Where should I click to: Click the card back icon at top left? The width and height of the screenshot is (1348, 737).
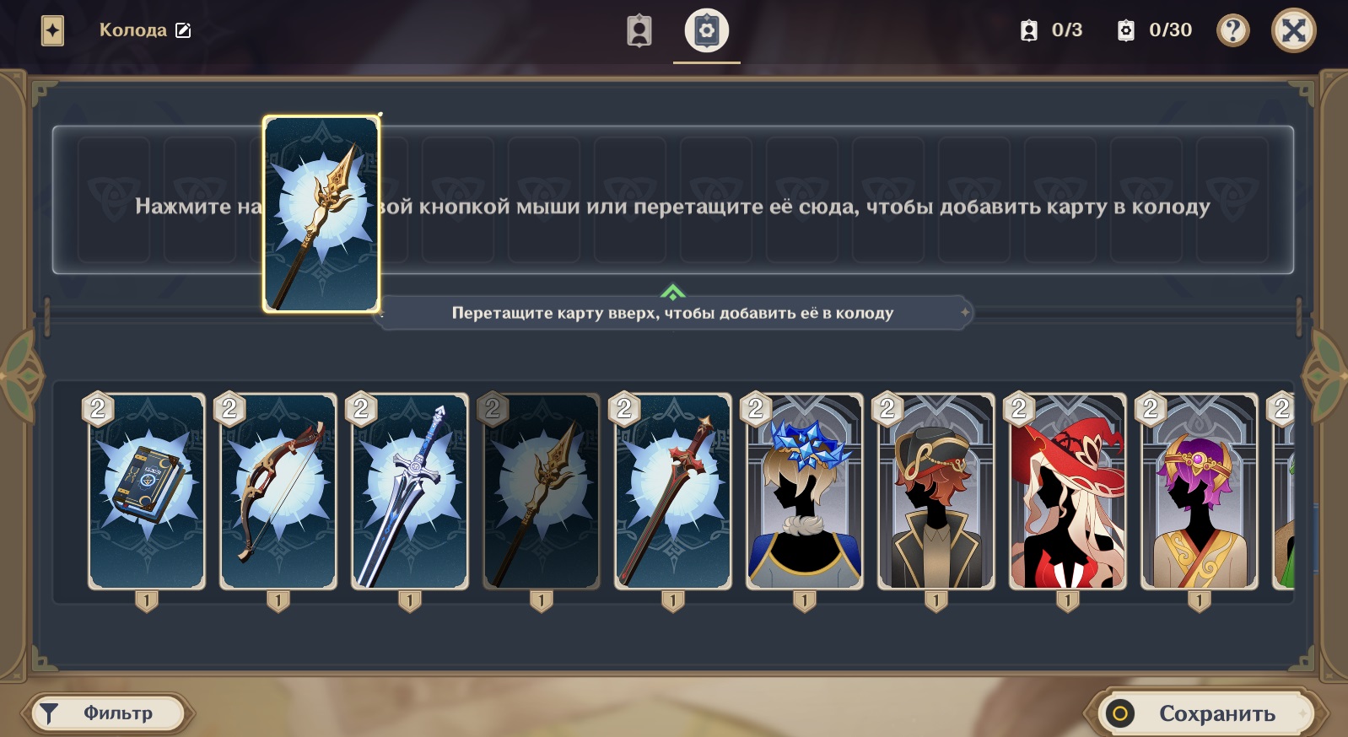point(52,31)
